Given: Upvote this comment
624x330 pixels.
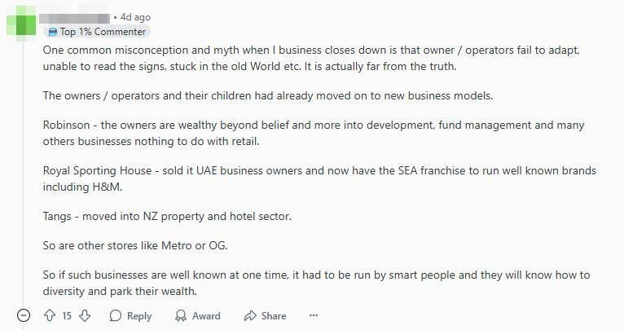Looking at the screenshot, I should [x=49, y=316].
